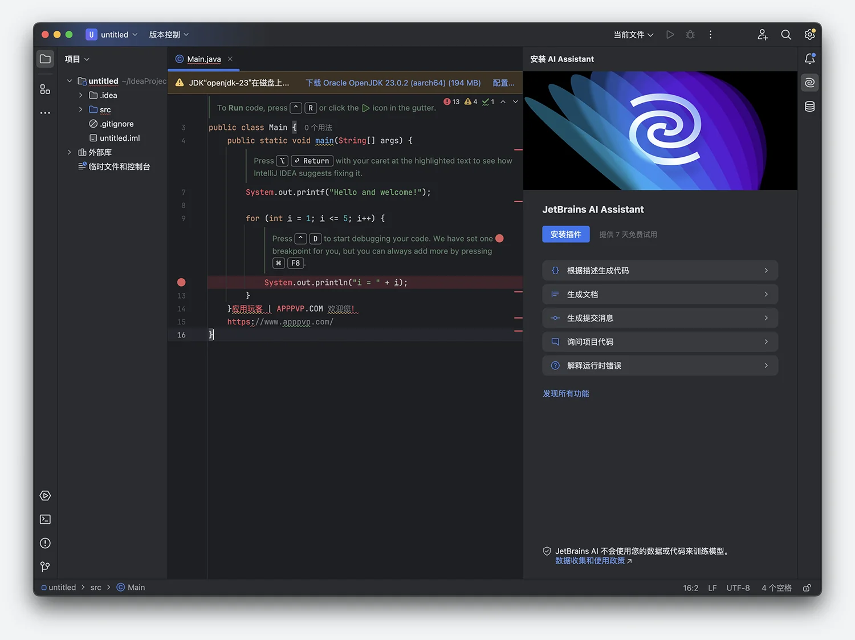Open the Services tool window icon
Screen dimensions: 855x640
click(45, 496)
